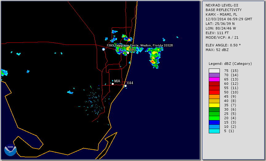The height and width of the screenshot is (161, 266).
Task: Select the 40 dBZ gold legend swatch
Action: (x=214, y=101)
